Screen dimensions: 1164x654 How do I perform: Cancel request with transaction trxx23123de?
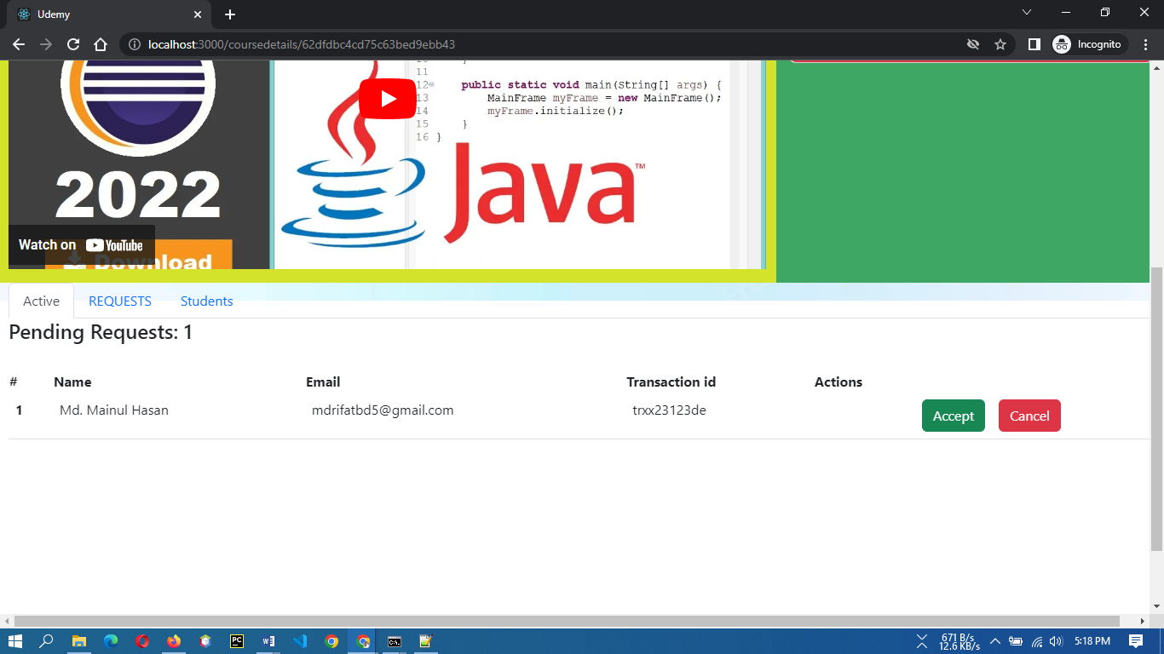click(x=1029, y=416)
